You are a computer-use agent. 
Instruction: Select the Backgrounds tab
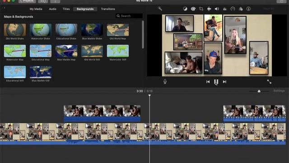85,9
